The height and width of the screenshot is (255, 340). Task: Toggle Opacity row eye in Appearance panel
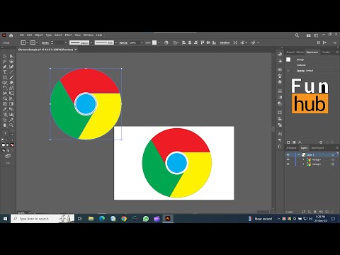(x=288, y=71)
